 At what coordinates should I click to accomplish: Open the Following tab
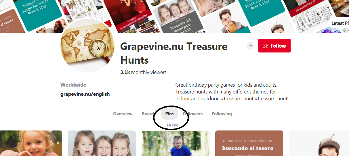(x=222, y=114)
